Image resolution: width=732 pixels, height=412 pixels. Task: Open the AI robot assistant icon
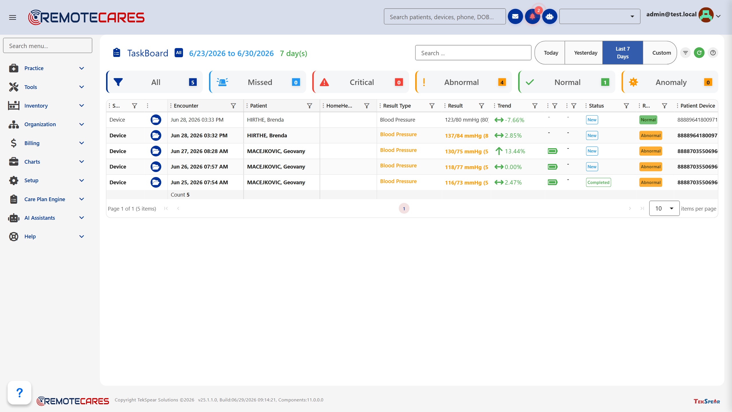click(550, 17)
